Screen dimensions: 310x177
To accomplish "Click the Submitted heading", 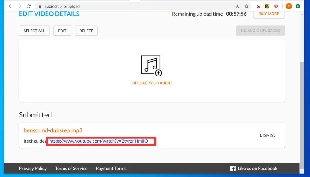I will [35, 115].
